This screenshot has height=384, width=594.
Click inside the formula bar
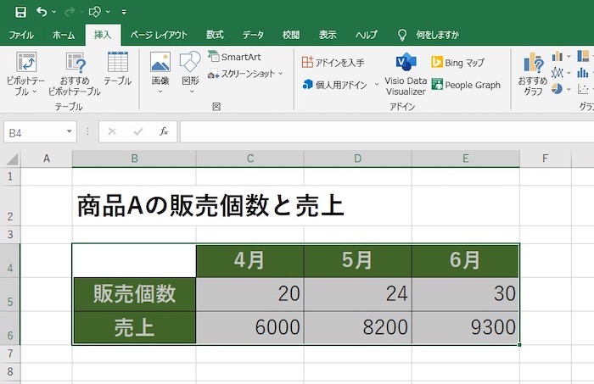click(387, 132)
